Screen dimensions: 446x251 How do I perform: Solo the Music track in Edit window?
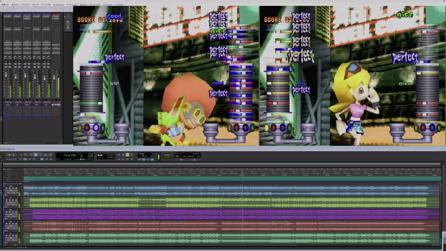12,188
